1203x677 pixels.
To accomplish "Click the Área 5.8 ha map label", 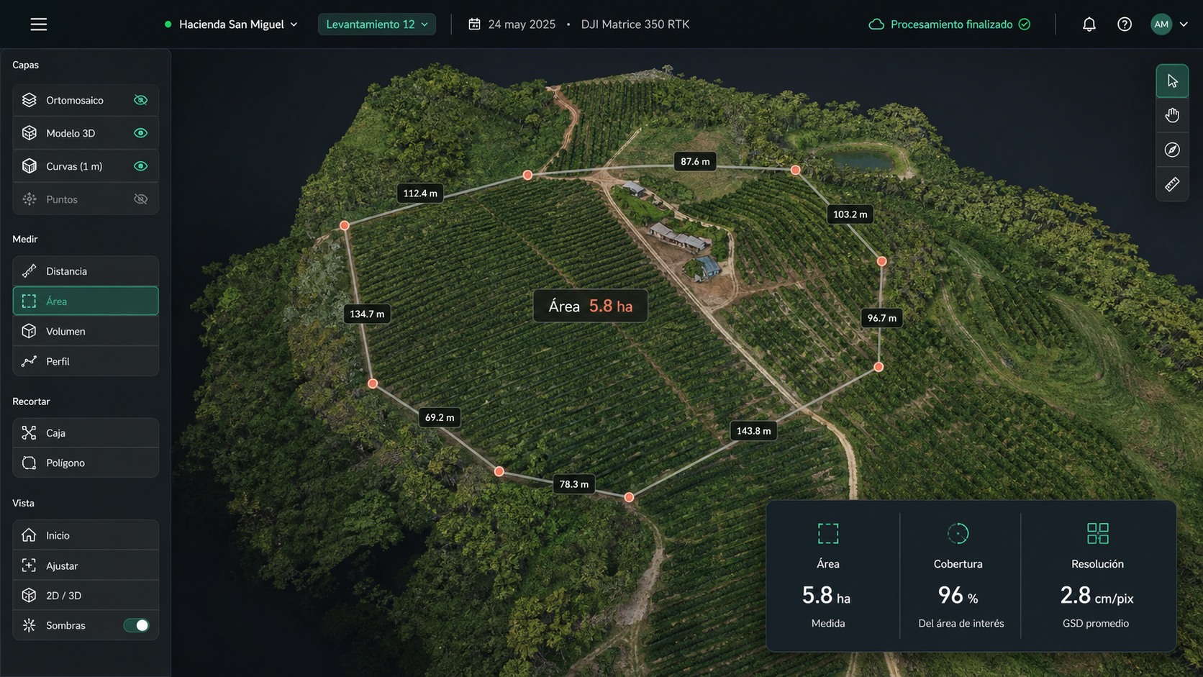I will (591, 306).
